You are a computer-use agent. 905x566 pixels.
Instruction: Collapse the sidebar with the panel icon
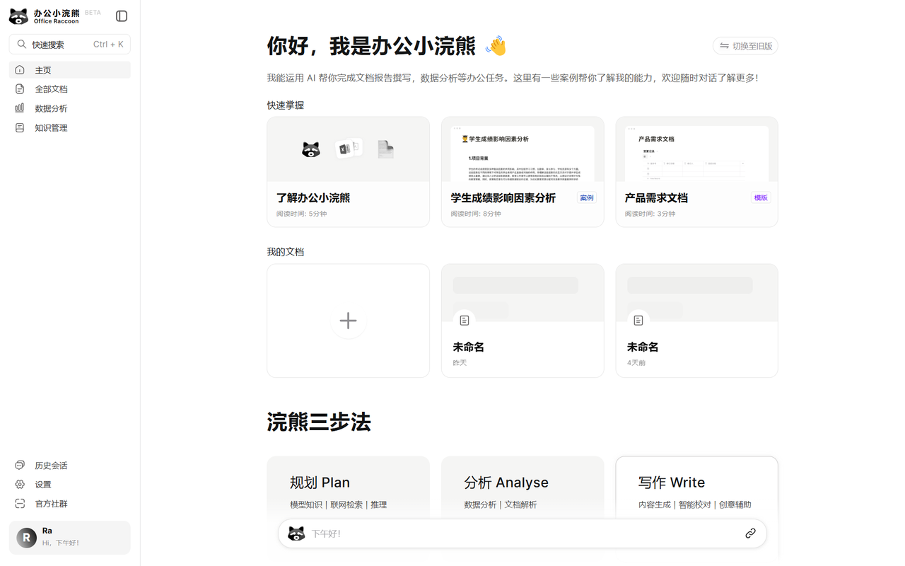pyautogui.click(x=122, y=16)
